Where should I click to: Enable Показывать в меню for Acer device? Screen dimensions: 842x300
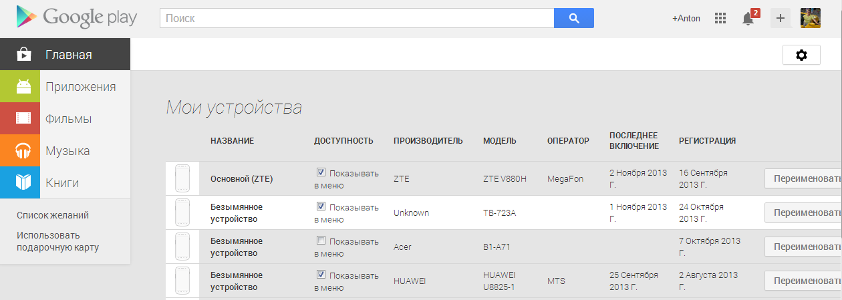321,241
